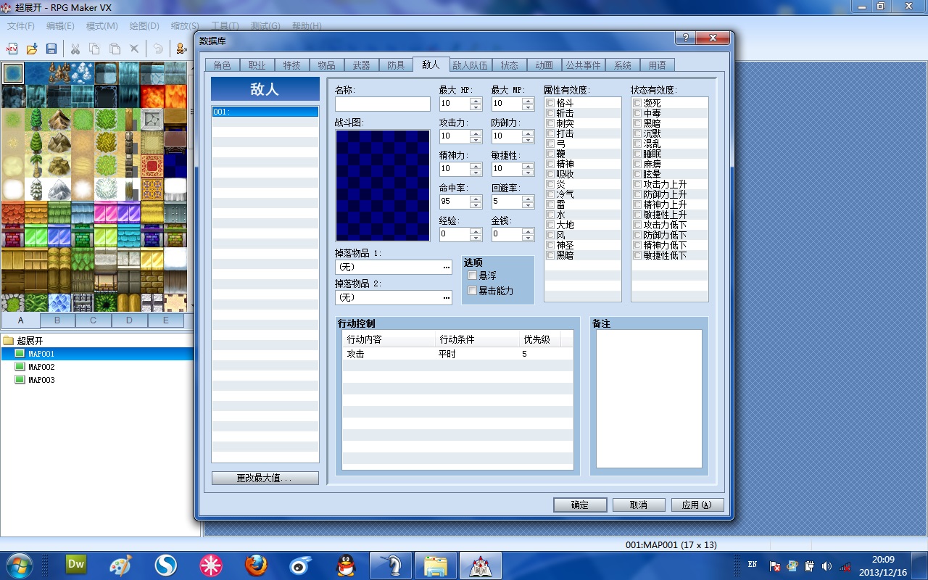Click the Open Project folder icon

pos(32,49)
